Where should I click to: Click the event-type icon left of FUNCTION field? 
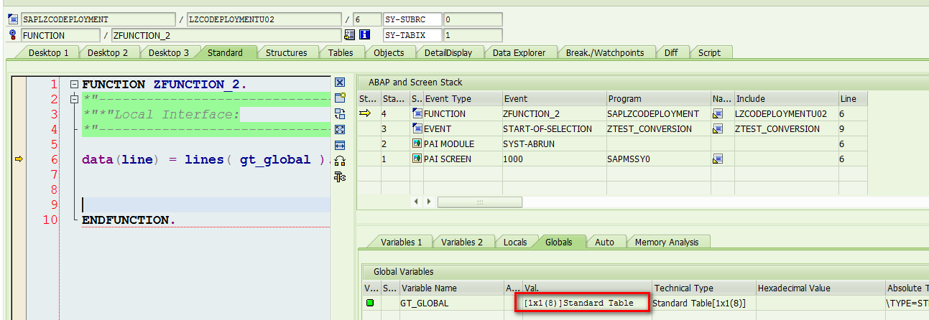click(x=12, y=34)
